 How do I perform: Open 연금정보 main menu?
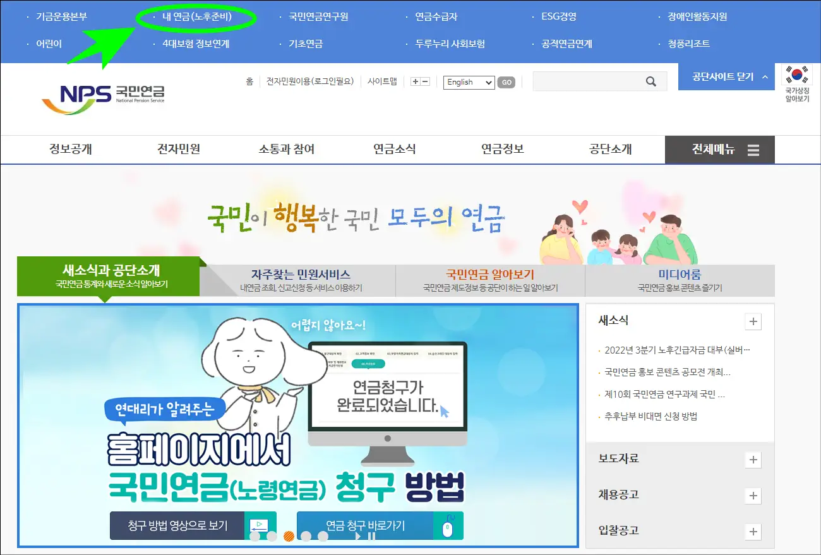[x=503, y=150]
